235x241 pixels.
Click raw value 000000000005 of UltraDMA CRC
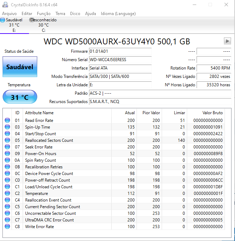point(208,220)
